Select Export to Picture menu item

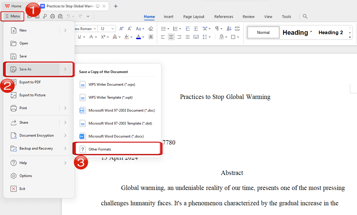[39, 95]
